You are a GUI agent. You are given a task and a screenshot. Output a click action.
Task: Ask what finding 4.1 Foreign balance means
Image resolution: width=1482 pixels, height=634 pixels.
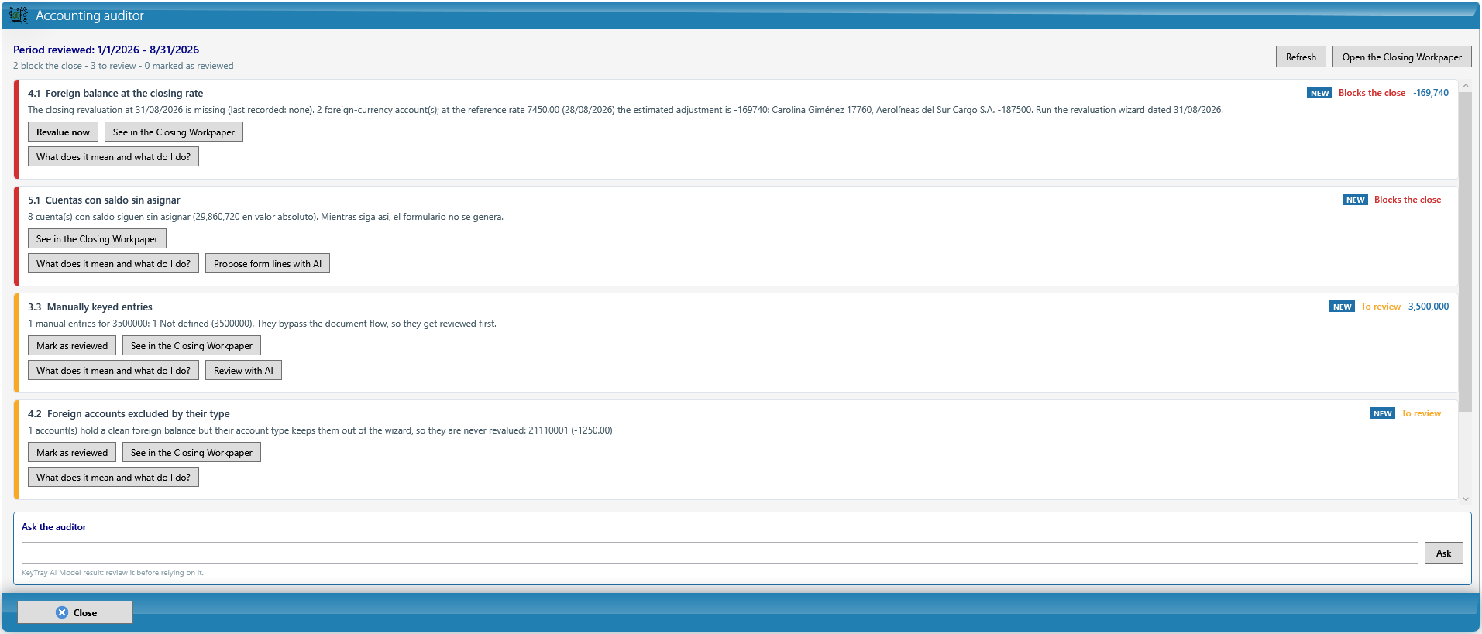coord(113,156)
